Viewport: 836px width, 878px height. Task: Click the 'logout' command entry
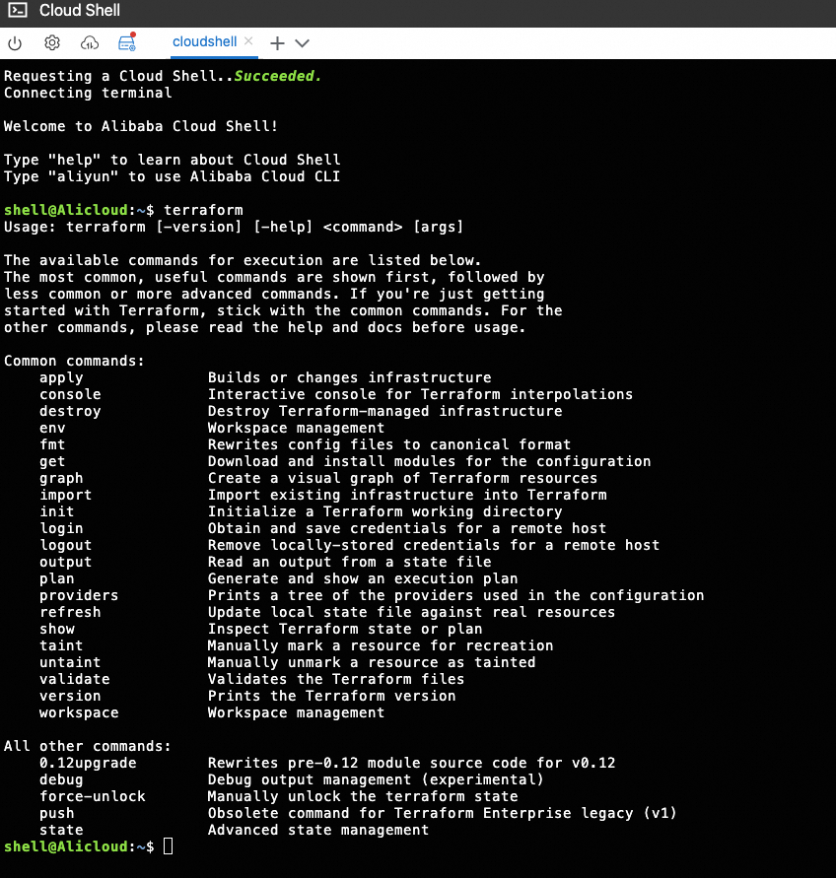coord(65,545)
